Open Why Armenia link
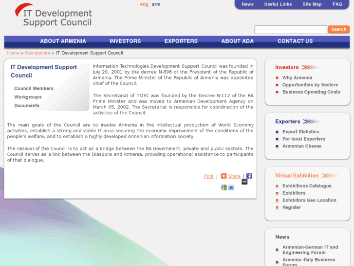Image resolution: width=354 pixels, height=266 pixels. (x=297, y=78)
